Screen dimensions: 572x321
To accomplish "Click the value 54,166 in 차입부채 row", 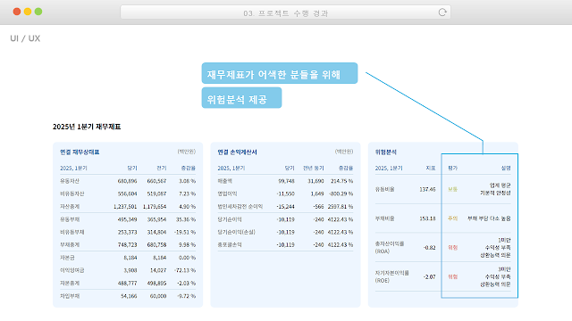I will point(129,296).
